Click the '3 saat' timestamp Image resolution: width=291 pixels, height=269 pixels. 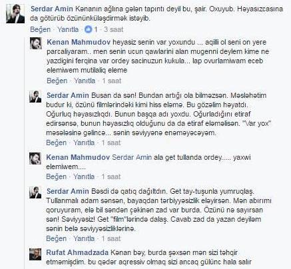113,29
